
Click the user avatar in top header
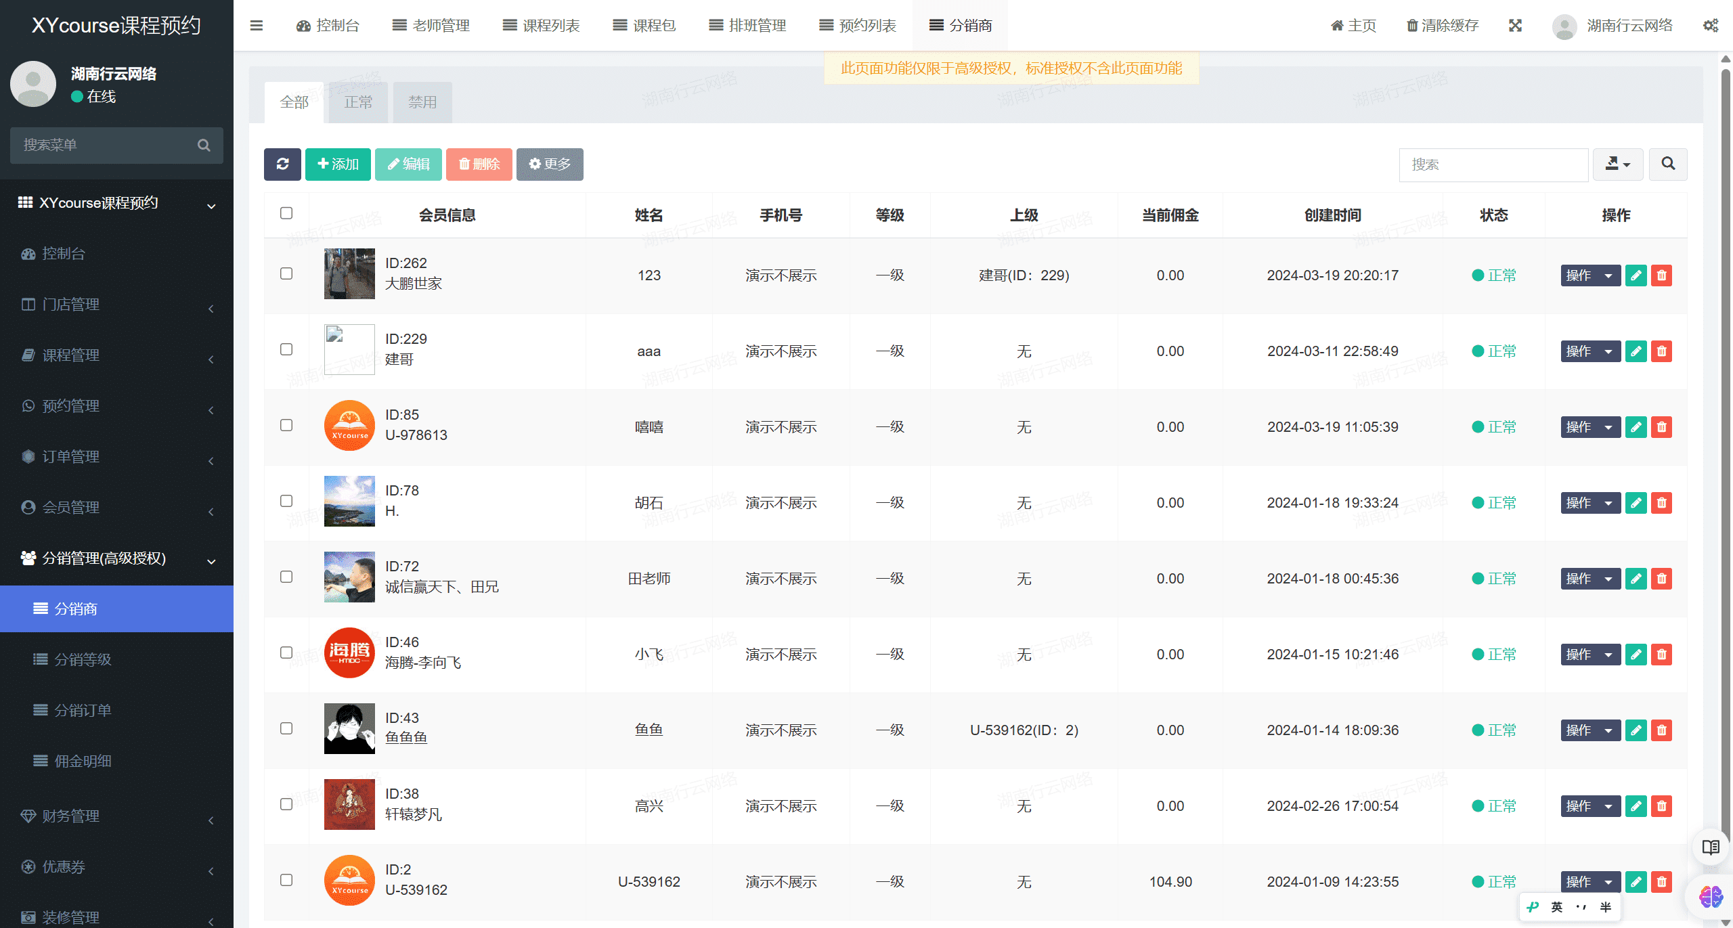(1564, 26)
